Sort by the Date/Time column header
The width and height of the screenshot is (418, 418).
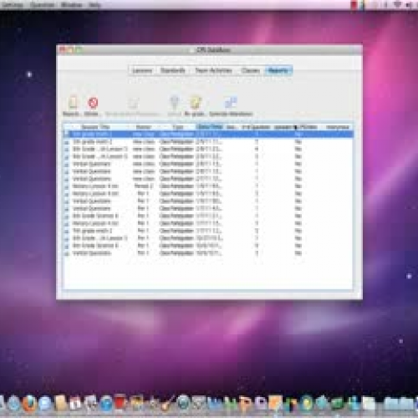tap(210, 127)
